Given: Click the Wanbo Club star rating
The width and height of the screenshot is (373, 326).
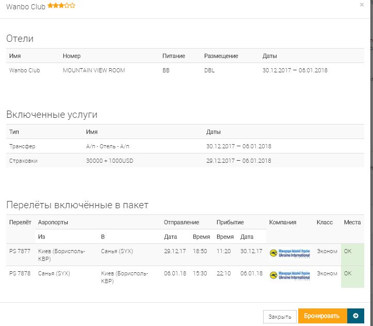Looking at the screenshot, I should point(61,6).
